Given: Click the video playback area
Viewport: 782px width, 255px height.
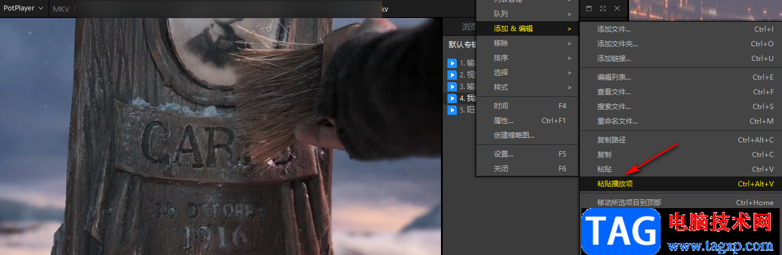Looking at the screenshot, I should pos(220,136).
